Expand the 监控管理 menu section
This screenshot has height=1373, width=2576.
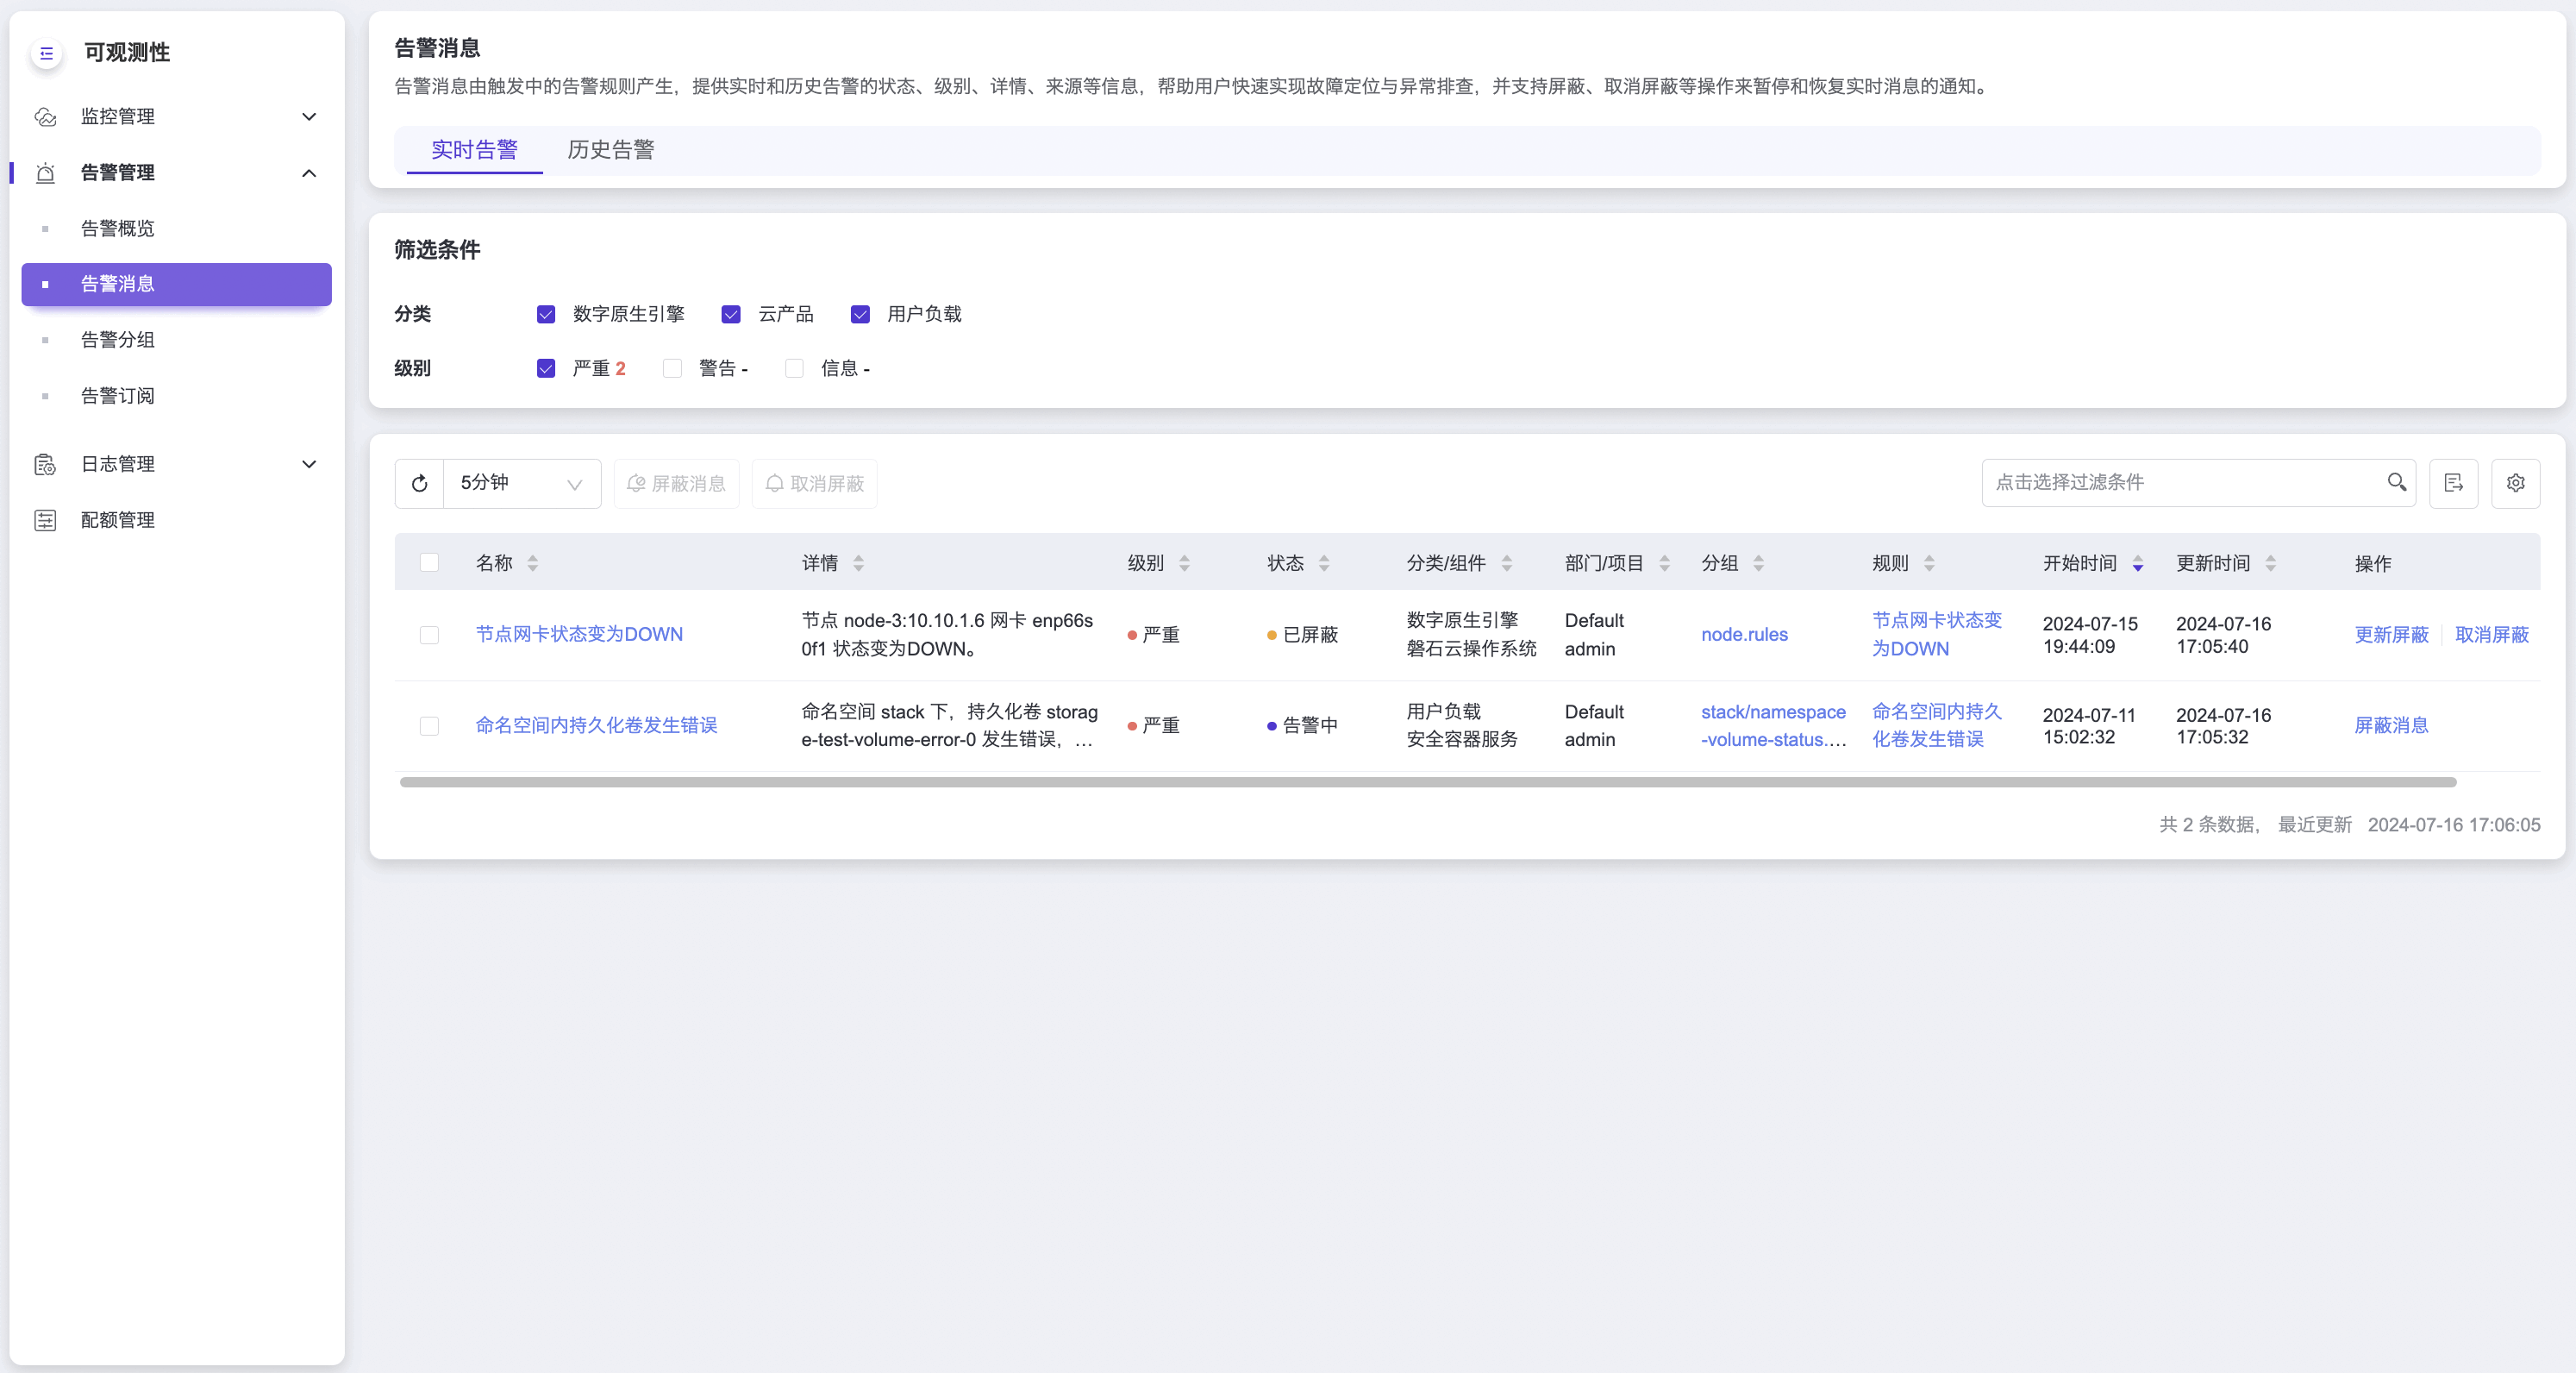(x=309, y=117)
